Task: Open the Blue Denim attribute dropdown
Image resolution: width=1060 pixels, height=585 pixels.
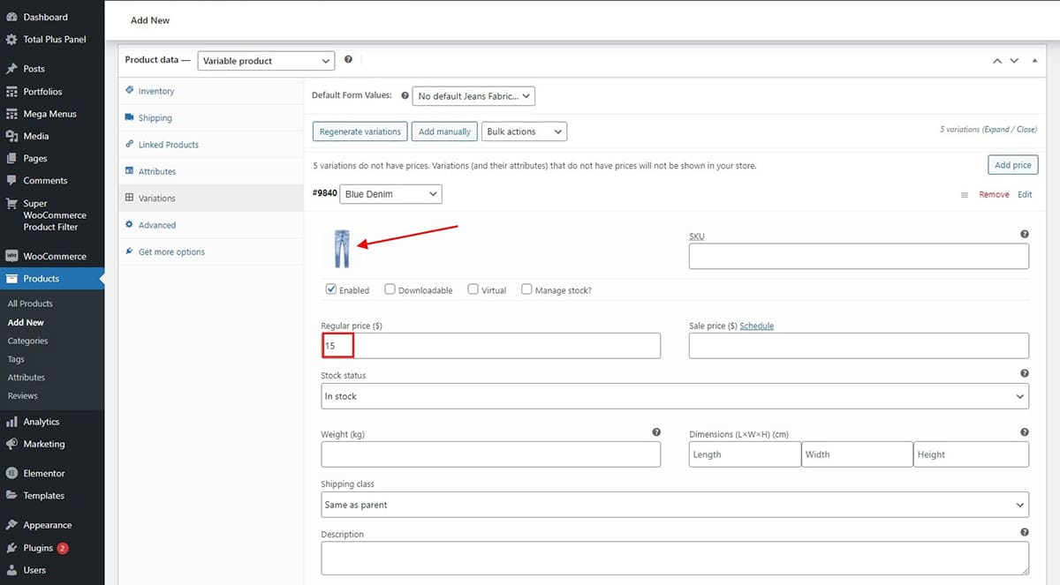Action: coord(390,194)
